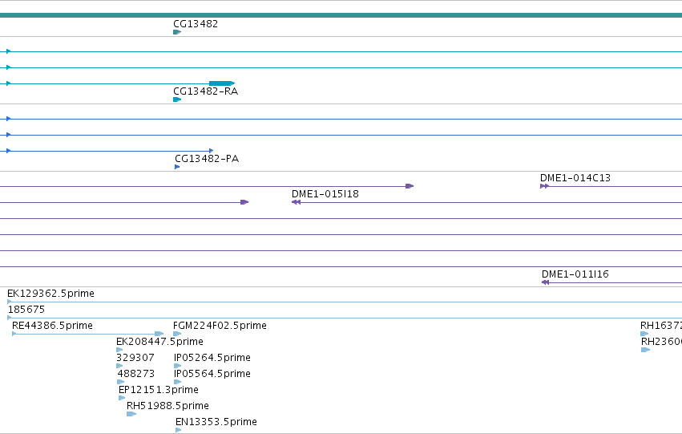Viewport: 682px width, 434px height.
Task: Click the 488273 feature label
Action: coord(135,374)
